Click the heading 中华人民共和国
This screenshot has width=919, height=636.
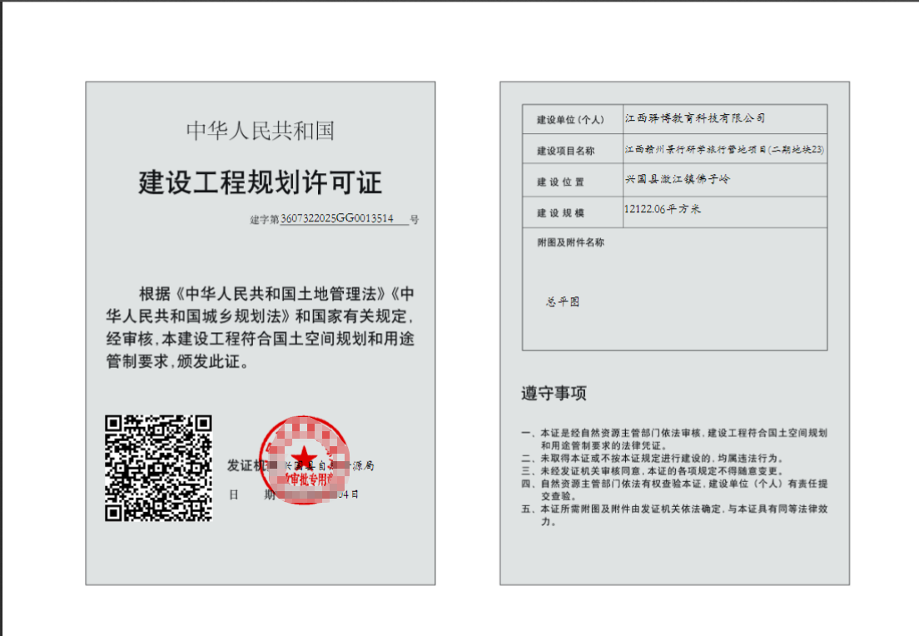260,131
